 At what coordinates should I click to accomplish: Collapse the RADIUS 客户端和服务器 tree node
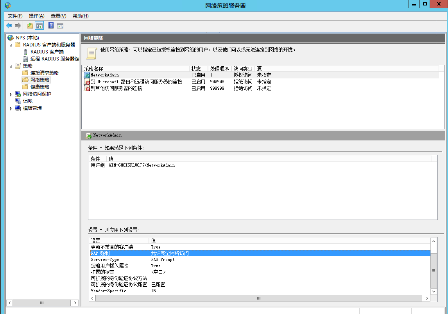[x=11, y=45]
